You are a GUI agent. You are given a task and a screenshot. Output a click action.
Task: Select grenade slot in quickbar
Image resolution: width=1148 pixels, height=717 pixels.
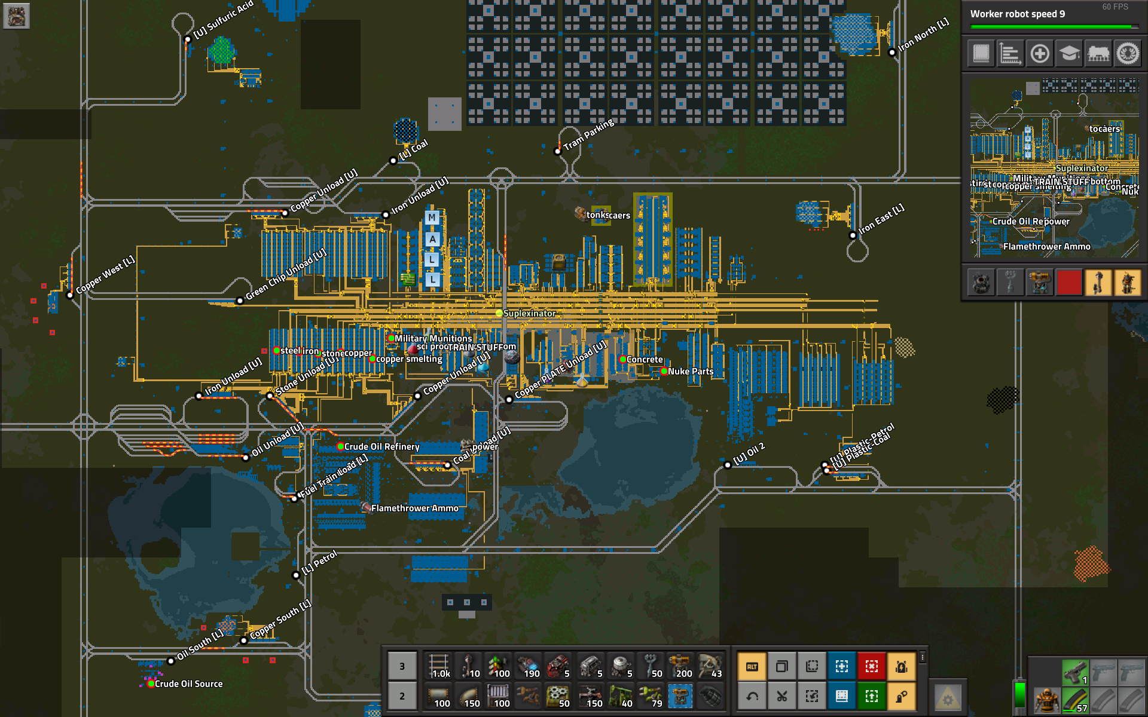pos(710,696)
